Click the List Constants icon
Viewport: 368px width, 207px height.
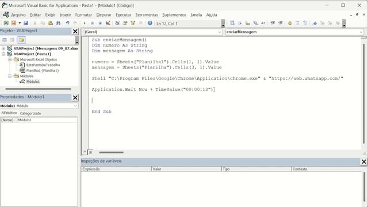240,23
